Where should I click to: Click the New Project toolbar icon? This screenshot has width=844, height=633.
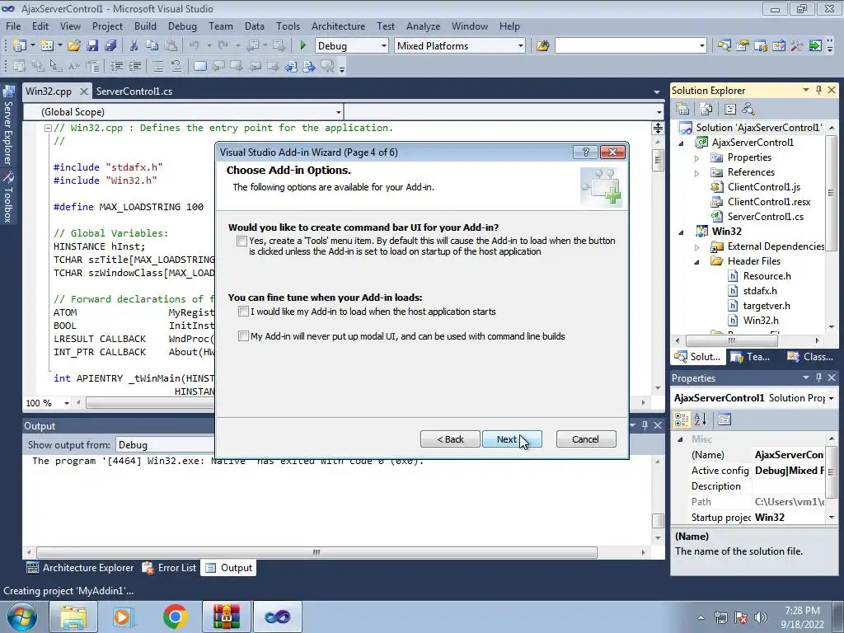click(x=20, y=46)
